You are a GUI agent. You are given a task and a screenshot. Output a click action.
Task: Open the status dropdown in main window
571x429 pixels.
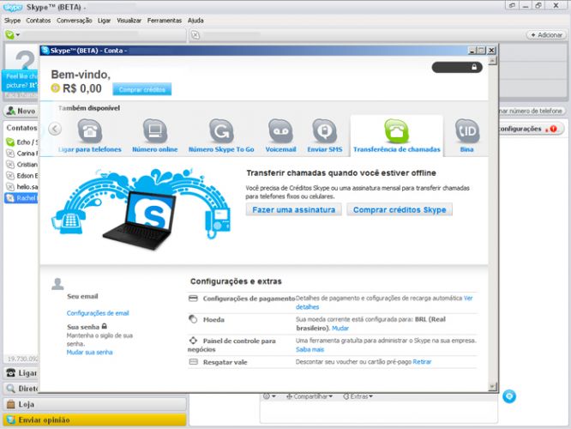pos(13,35)
